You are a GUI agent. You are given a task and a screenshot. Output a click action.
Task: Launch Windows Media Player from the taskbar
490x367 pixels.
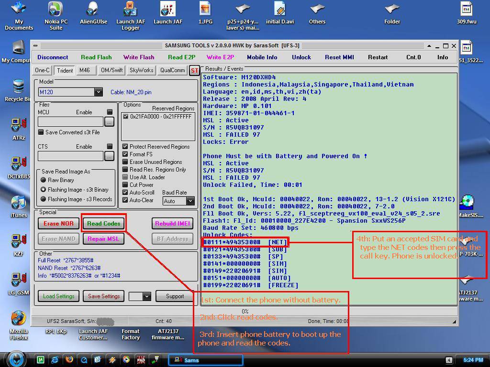(x=126, y=360)
